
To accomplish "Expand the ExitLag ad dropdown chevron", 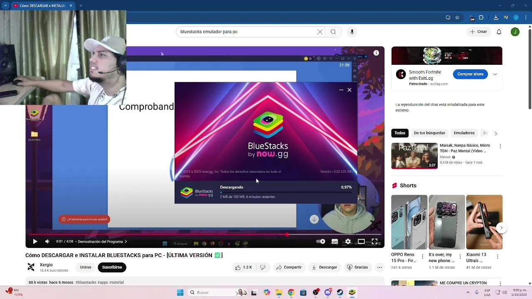I will (495, 74).
